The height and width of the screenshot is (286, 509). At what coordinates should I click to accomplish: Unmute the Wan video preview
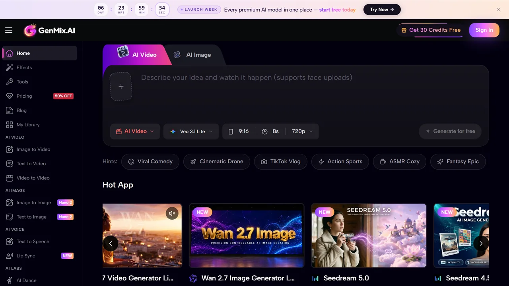click(172, 213)
